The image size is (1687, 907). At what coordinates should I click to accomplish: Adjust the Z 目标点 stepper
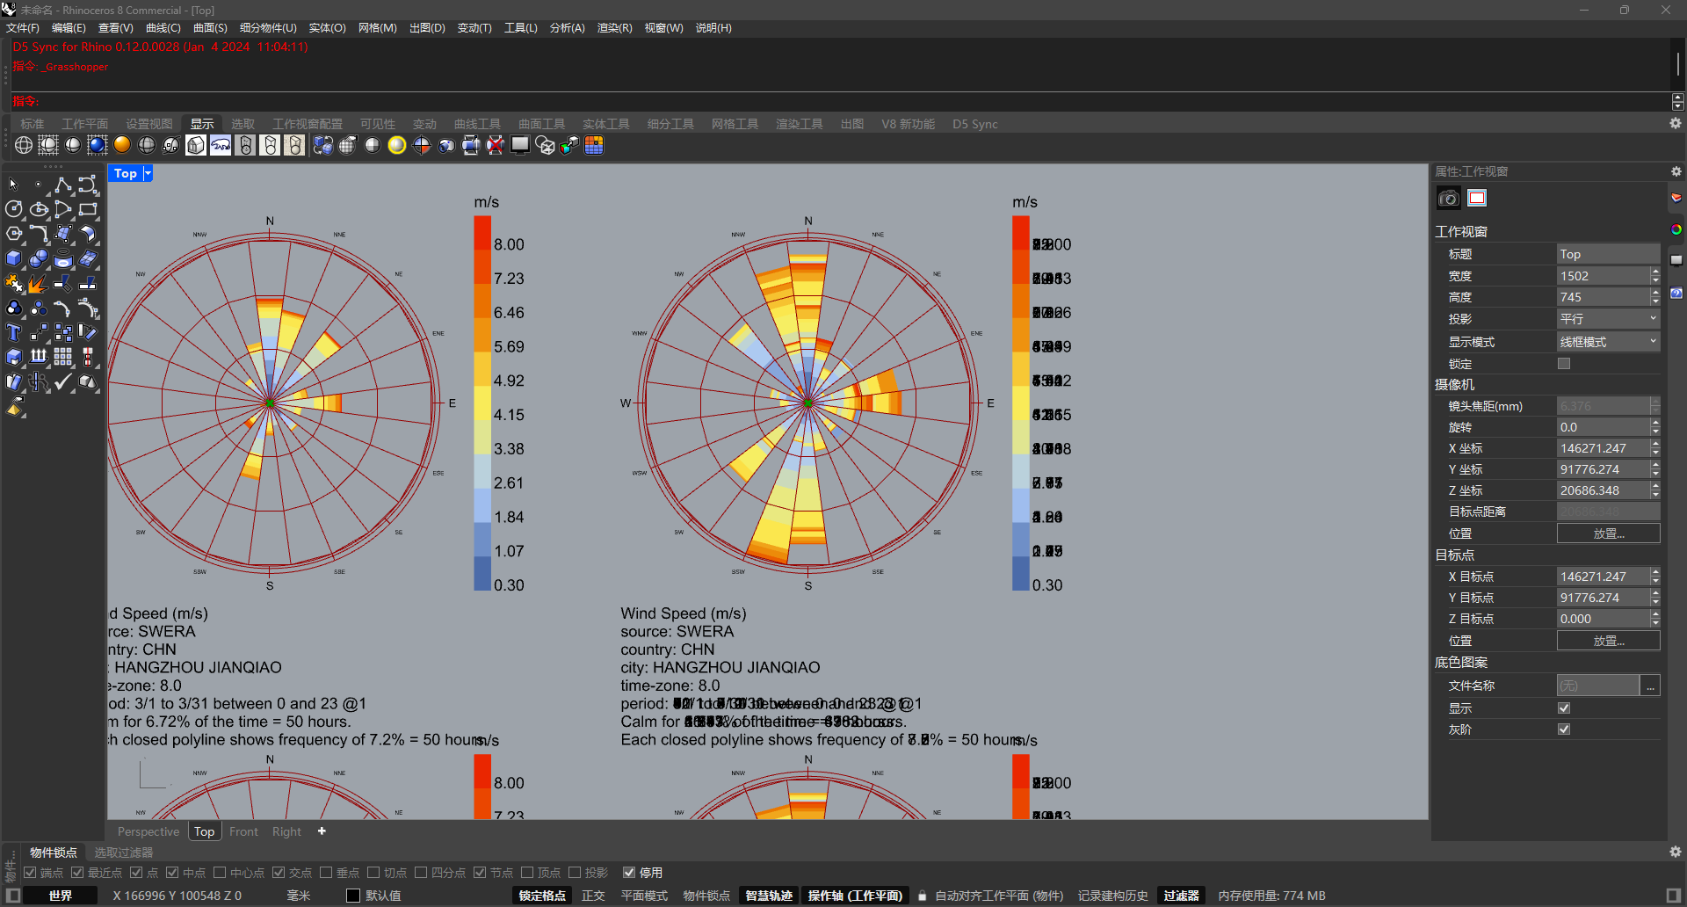[1655, 619]
